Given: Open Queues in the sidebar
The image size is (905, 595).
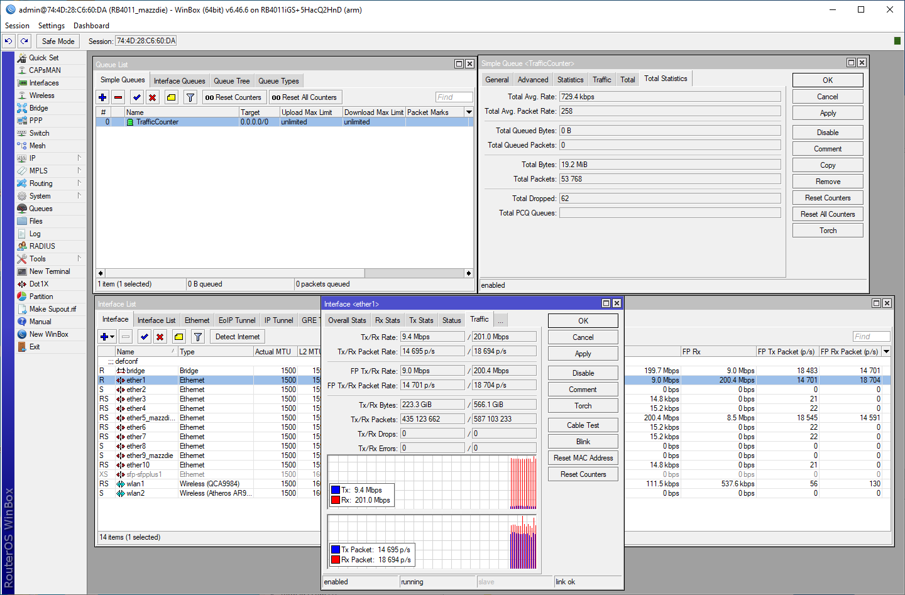Looking at the screenshot, I should [41, 209].
